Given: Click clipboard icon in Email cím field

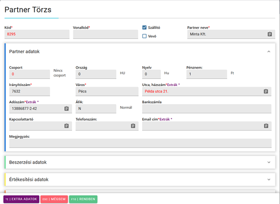Looking at the screenshot, I should [266, 126].
